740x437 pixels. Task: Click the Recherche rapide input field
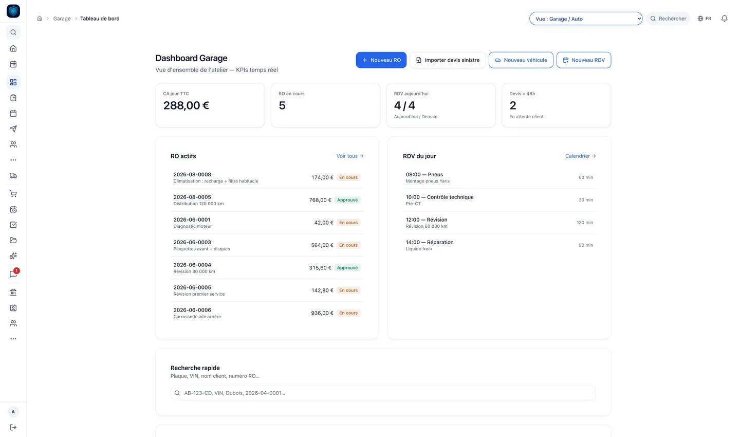pyautogui.click(x=383, y=393)
